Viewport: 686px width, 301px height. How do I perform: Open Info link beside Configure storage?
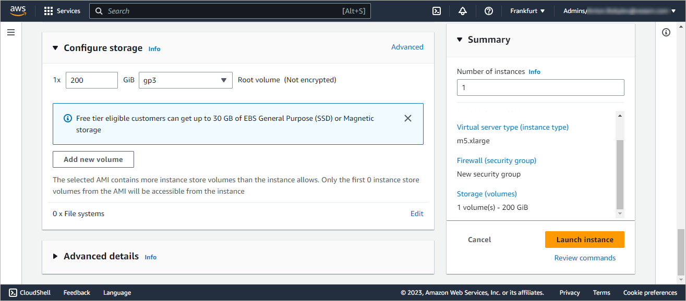(x=154, y=49)
